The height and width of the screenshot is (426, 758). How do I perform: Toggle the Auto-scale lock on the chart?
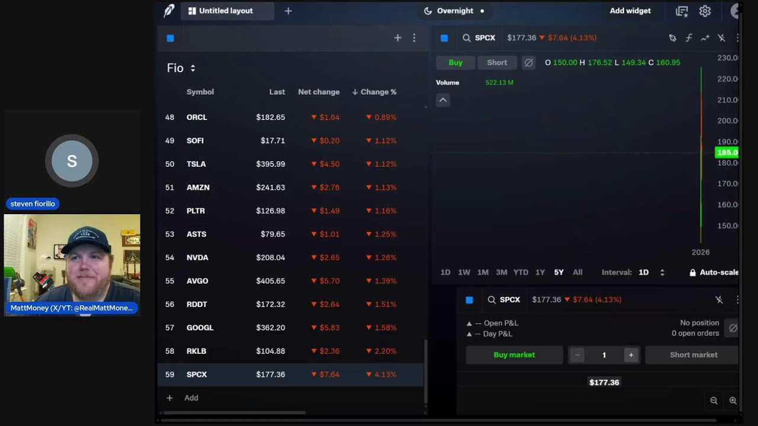(x=714, y=272)
